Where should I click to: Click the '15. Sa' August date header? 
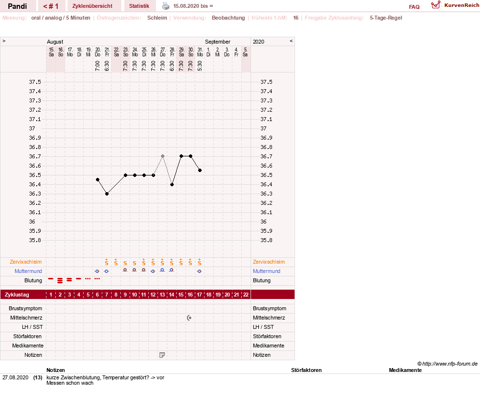tap(51, 52)
